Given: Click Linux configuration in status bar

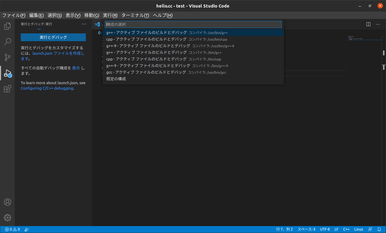Looking at the screenshot, I should pos(359,229).
